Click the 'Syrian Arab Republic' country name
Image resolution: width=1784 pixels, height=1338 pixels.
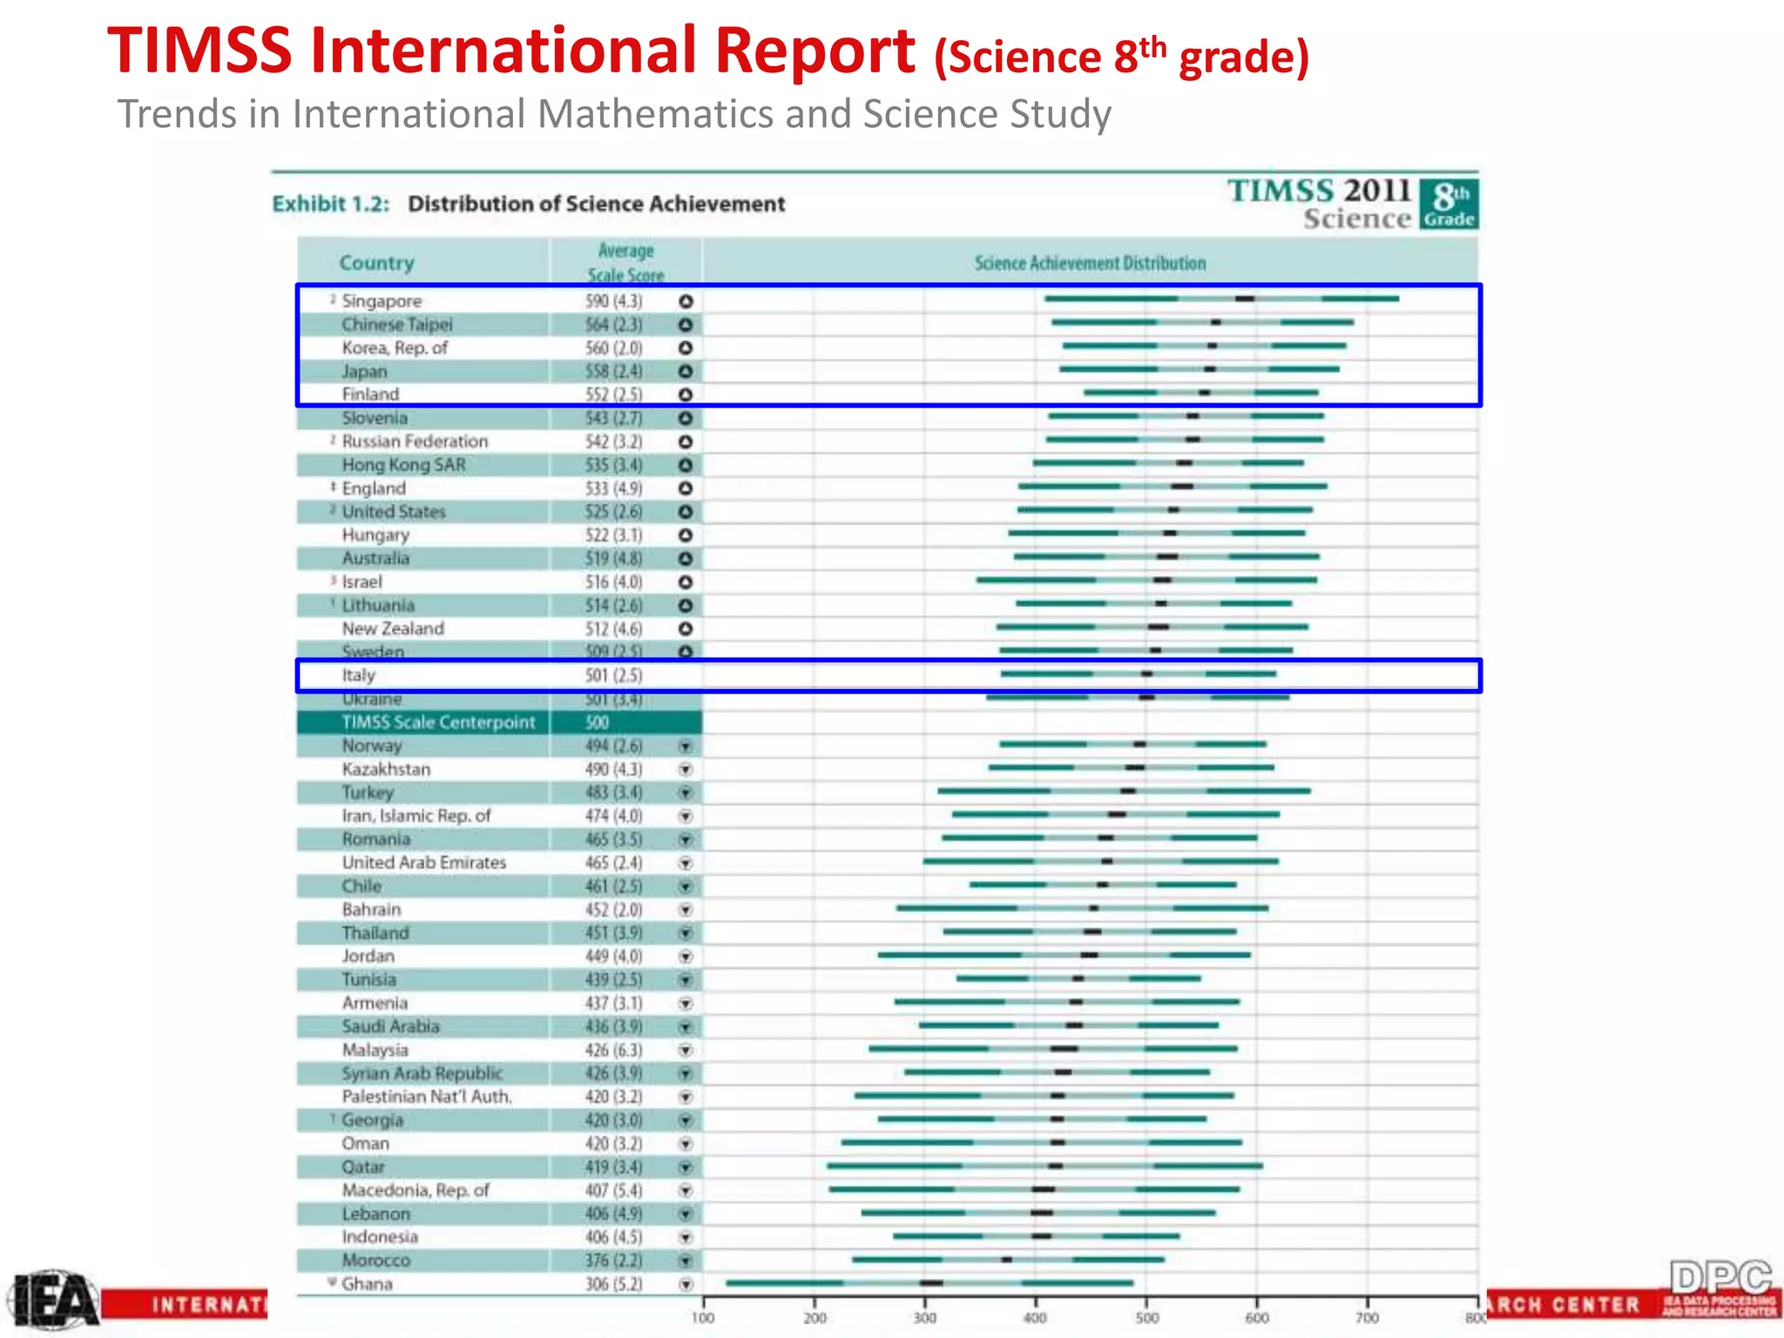click(422, 1074)
